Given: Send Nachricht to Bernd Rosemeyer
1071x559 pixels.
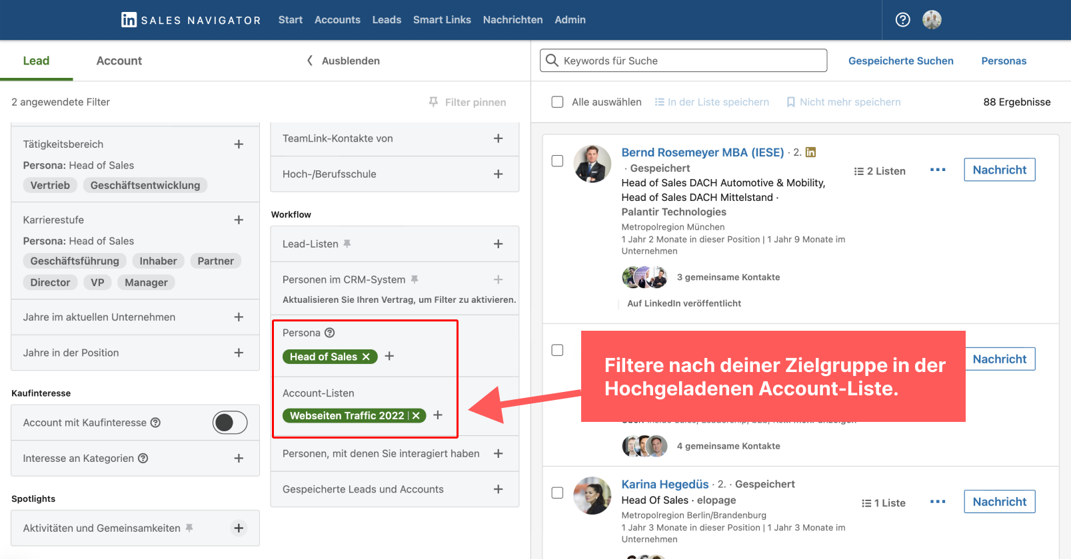Looking at the screenshot, I should coord(1000,170).
